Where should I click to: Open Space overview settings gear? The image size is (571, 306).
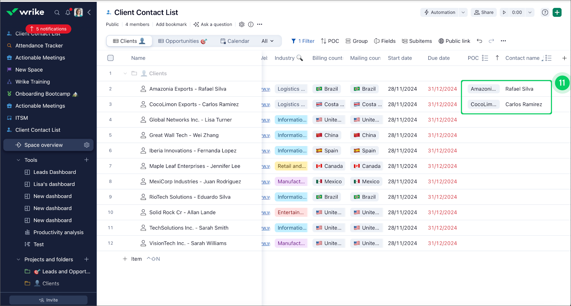click(87, 145)
